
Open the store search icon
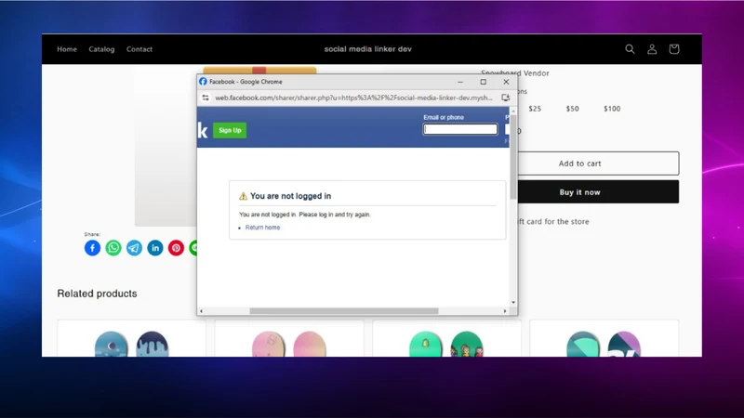click(x=630, y=49)
